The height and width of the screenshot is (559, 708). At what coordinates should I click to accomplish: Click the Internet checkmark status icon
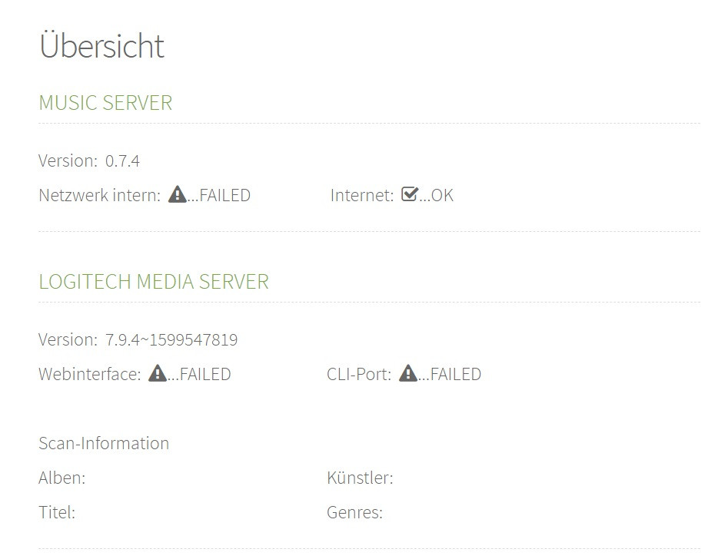click(410, 195)
